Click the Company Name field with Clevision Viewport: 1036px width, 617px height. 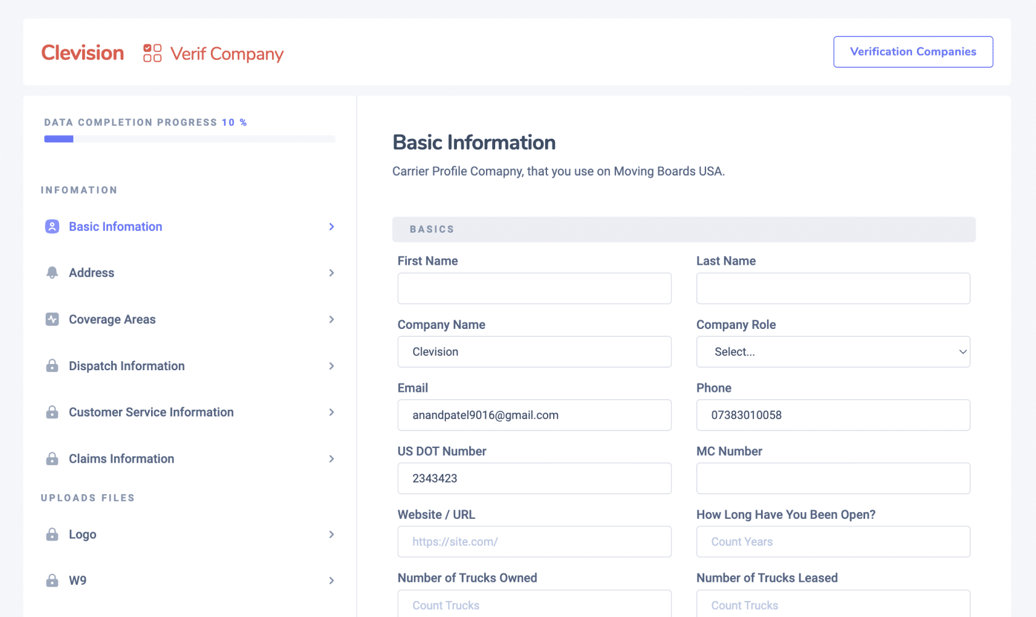[x=535, y=352]
